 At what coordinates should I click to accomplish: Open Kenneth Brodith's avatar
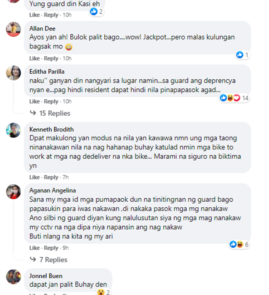[x=13, y=130]
